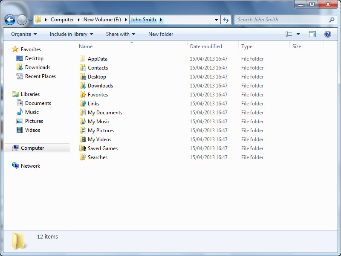This screenshot has height=256, width=341.
Task: Sort by Type column header
Action: click(x=247, y=47)
